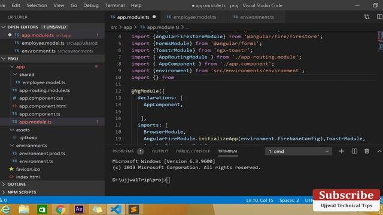Open Sublime Text from the taskbar
The width and height of the screenshot is (383, 215).
[x=133, y=209]
